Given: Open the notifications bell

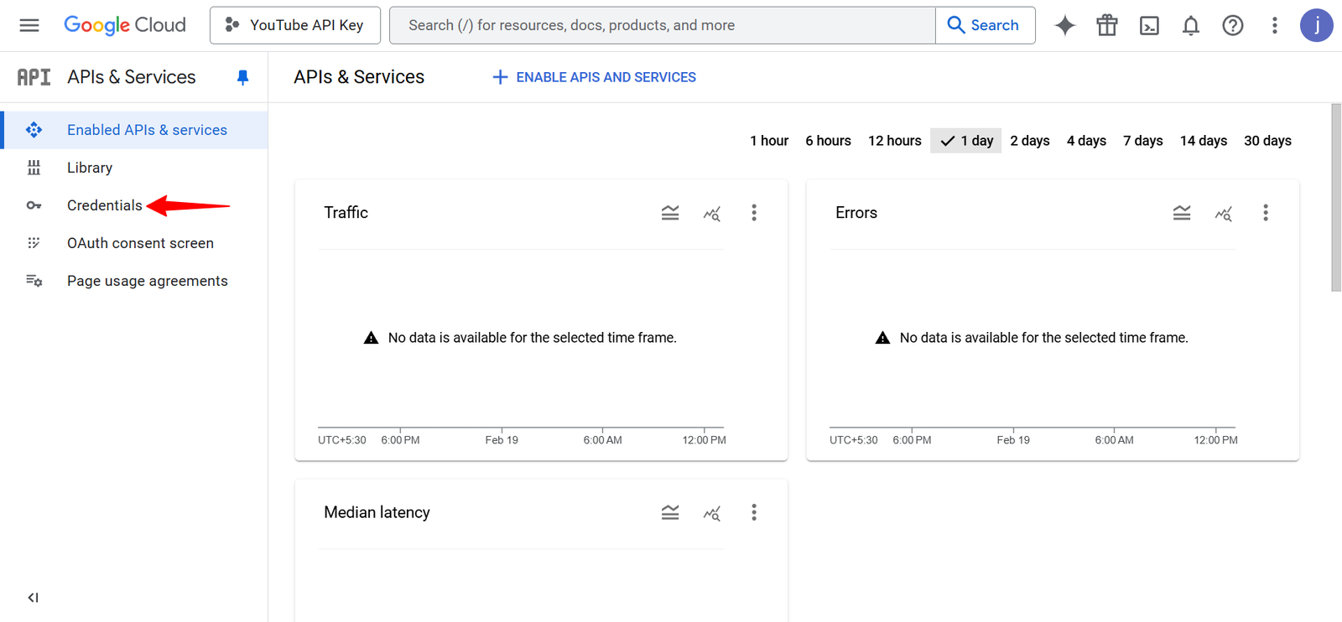Looking at the screenshot, I should [1190, 25].
